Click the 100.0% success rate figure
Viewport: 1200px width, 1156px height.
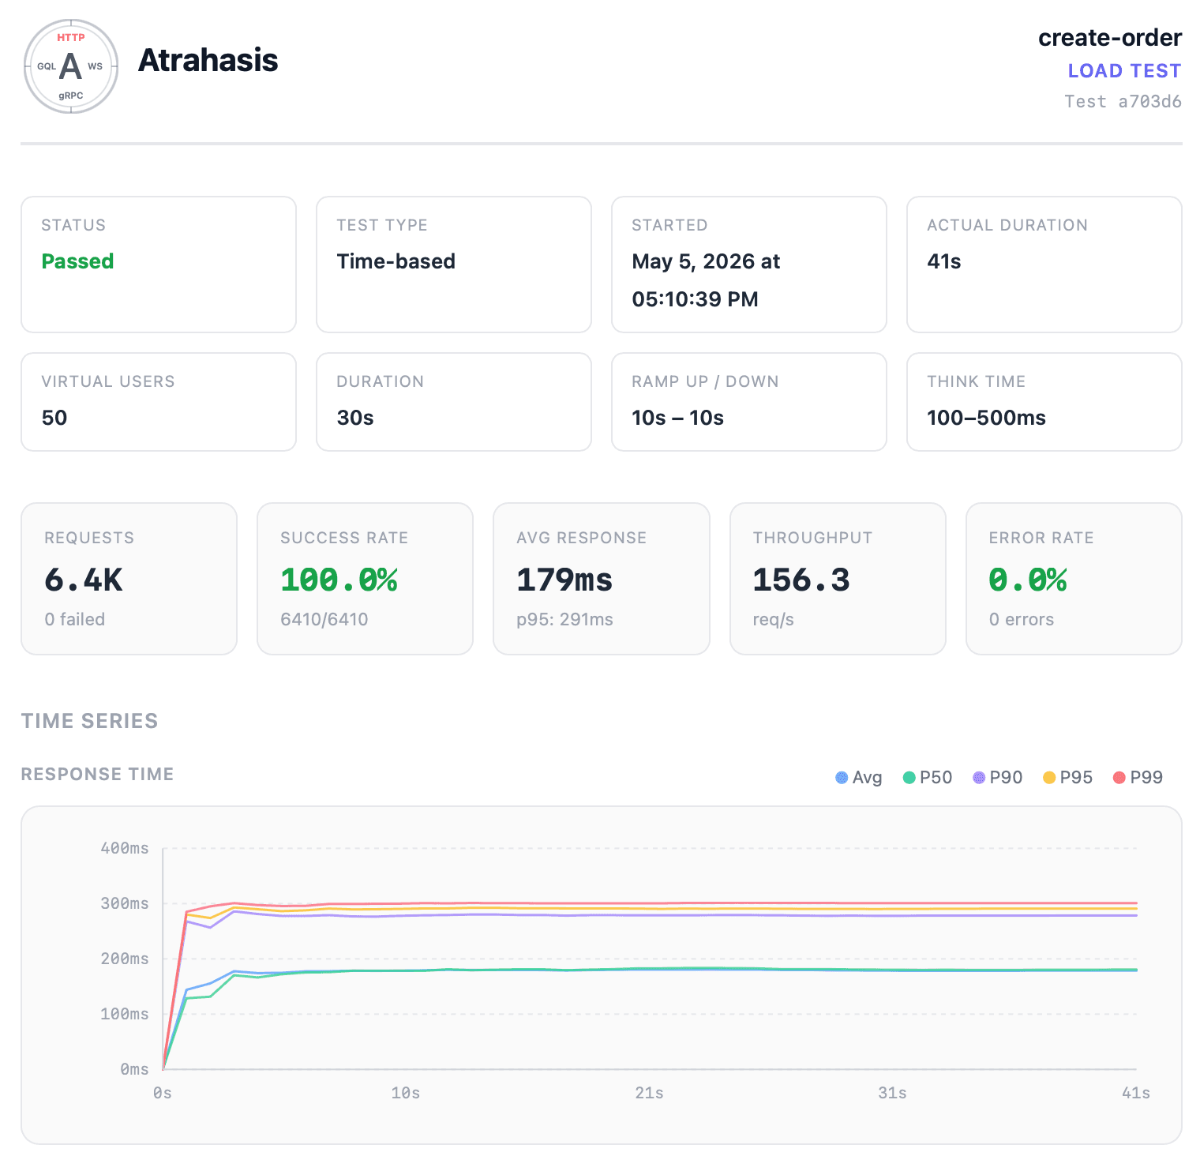tap(339, 580)
